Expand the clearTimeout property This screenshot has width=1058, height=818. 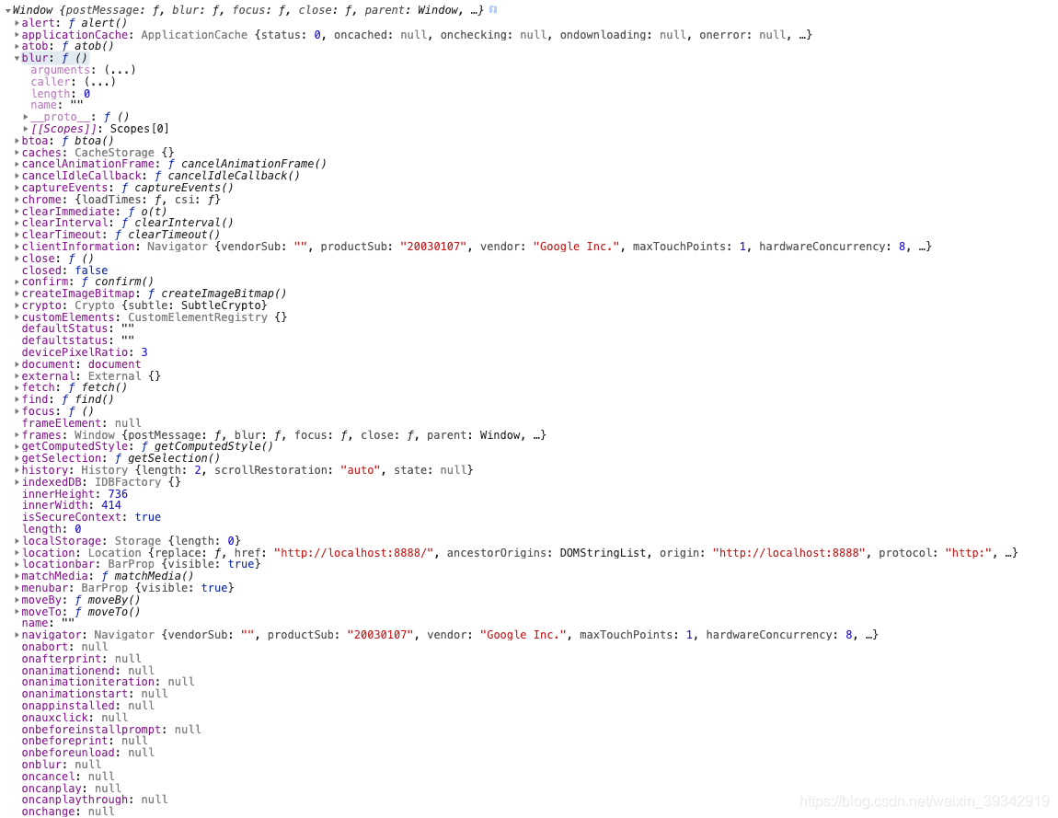[17, 235]
